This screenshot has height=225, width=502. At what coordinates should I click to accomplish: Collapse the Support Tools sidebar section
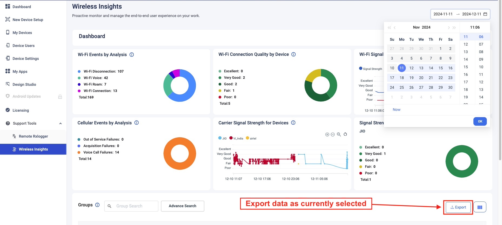pos(61,123)
